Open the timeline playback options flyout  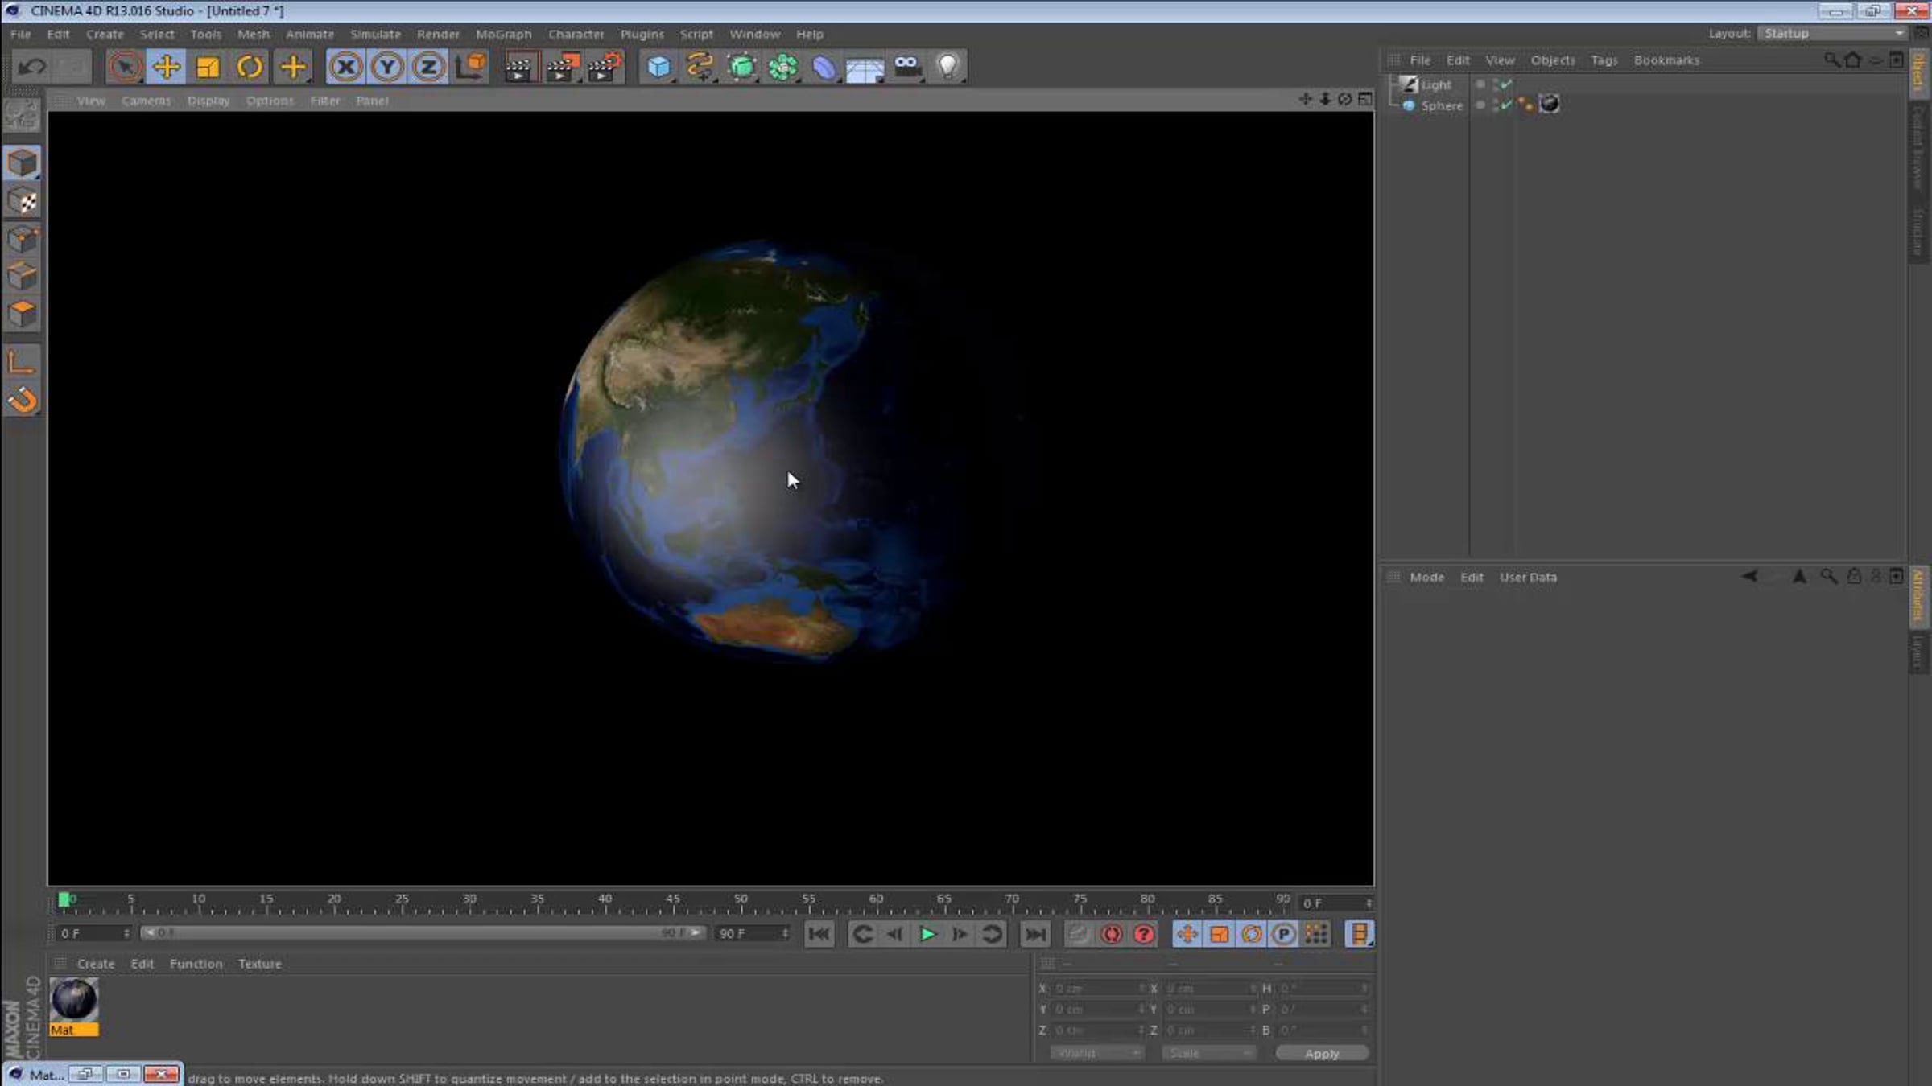tap(1359, 934)
